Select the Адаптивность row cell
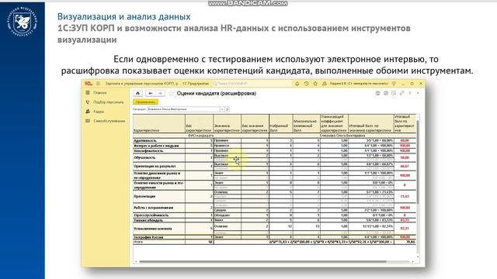 coord(158,140)
